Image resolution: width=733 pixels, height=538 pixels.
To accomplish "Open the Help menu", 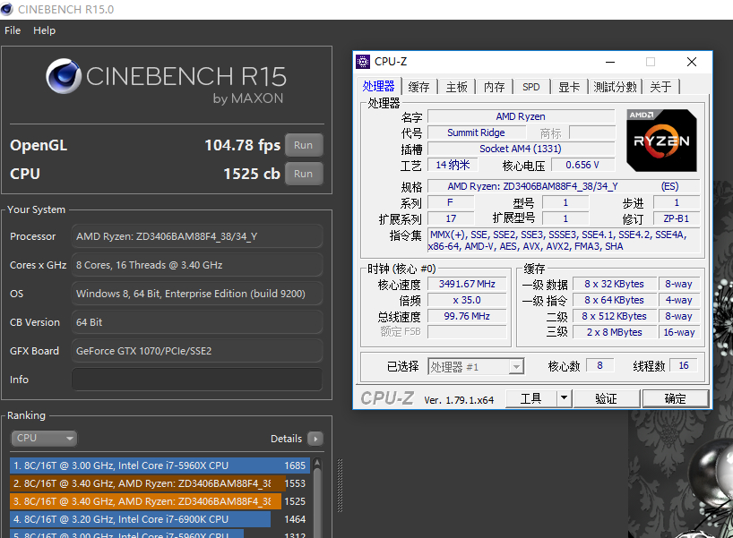I will pyautogui.click(x=44, y=30).
